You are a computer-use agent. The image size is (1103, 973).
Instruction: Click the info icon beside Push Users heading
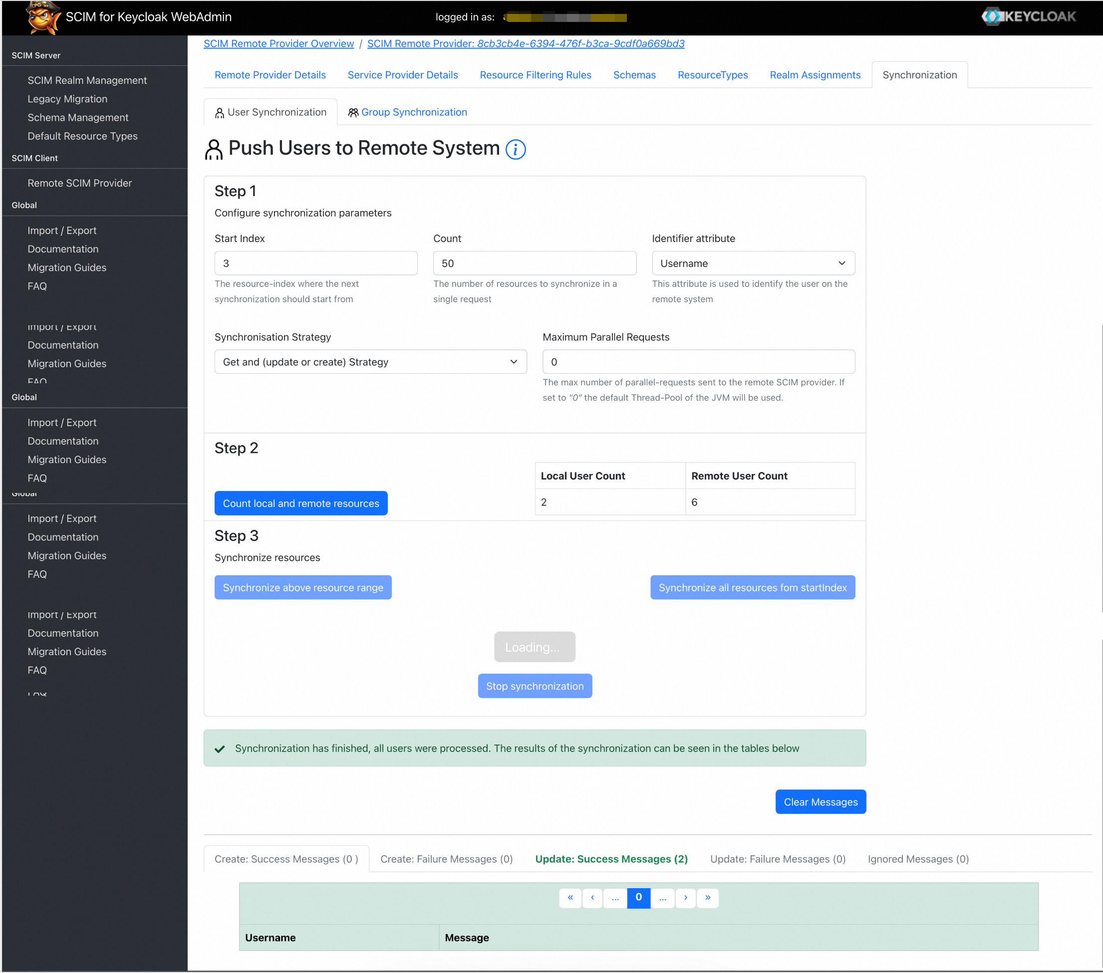(516, 149)
